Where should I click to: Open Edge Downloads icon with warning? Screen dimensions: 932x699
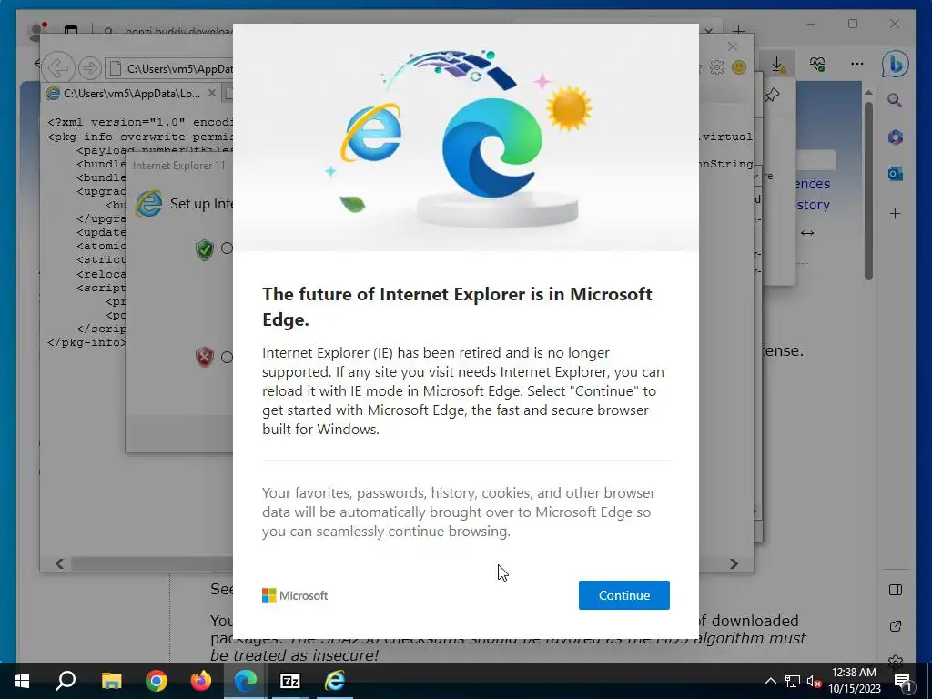pyautogui.click(x=777, y=65)
